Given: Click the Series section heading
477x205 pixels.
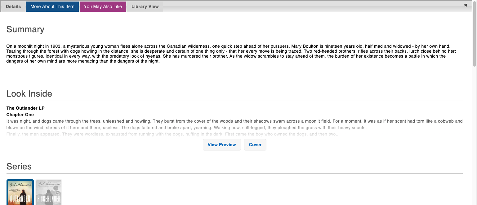Looking at the screenshot, I should (19, 167).
